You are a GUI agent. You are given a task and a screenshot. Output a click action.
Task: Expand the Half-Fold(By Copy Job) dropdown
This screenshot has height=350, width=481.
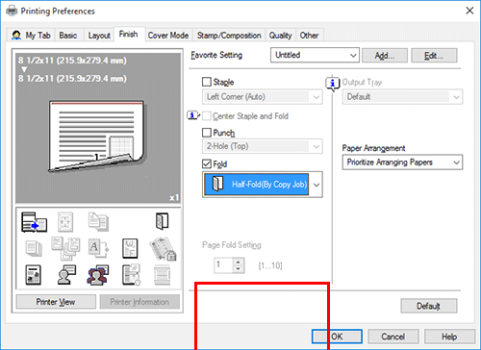click(263, 185)
